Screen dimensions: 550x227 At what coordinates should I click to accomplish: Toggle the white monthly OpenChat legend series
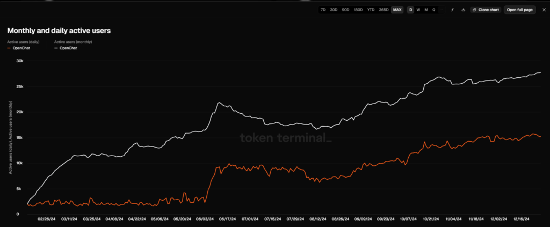click(x=67, y=48)
